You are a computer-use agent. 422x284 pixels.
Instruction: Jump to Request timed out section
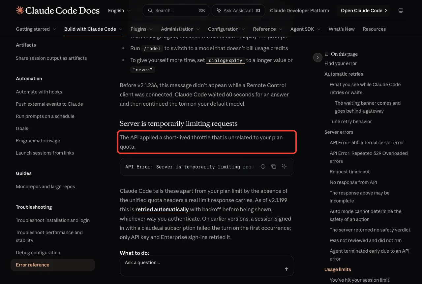[x=350, y=172]
